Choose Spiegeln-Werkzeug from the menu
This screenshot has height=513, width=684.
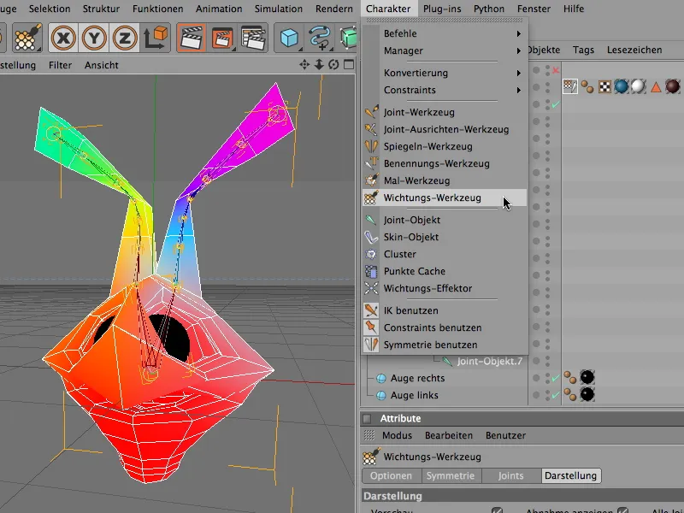tap(445, 146)
